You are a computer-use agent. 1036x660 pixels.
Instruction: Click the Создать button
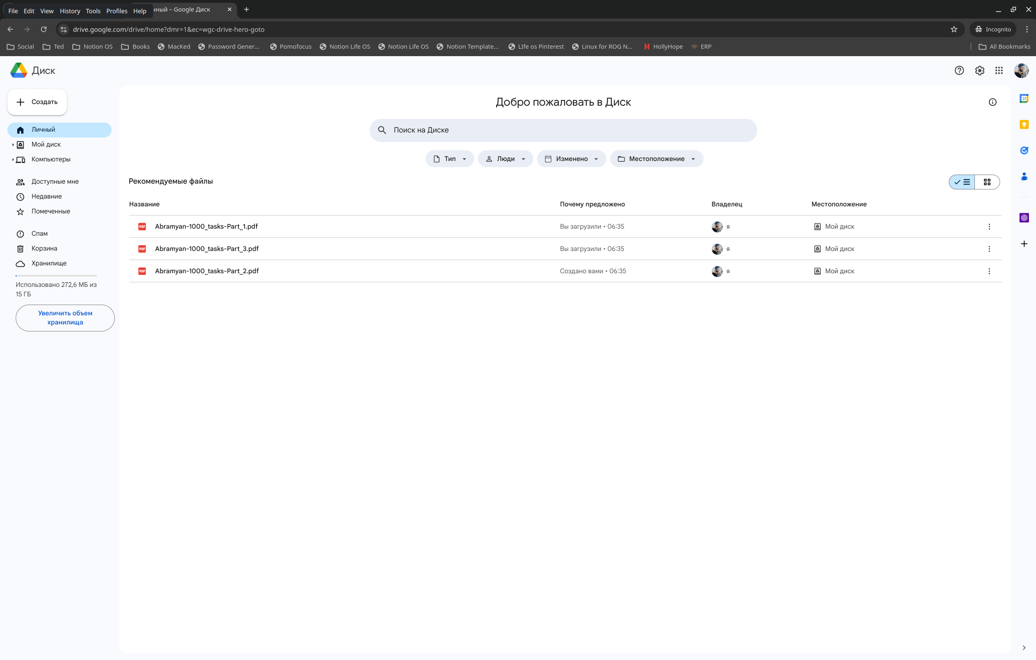point(37,102)
